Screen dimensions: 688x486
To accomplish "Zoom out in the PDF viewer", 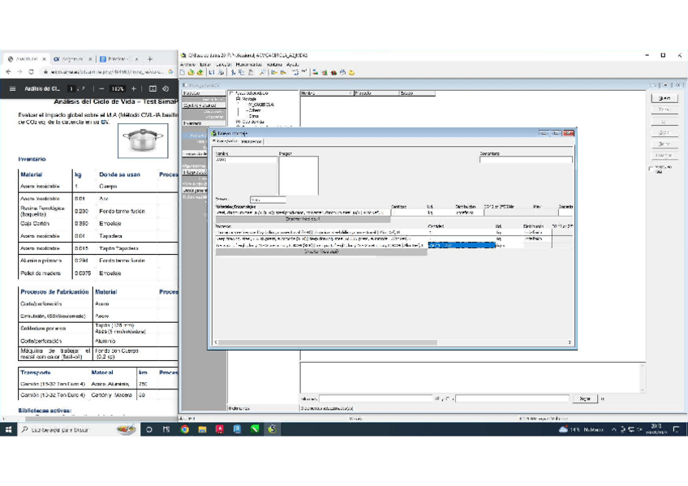I will (103, 88).
